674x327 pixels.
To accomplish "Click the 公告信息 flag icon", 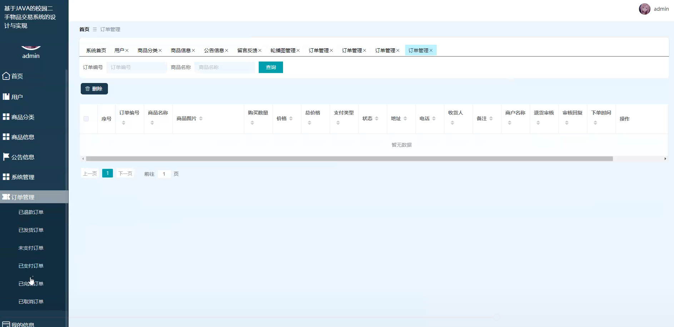I will point(5,157).
